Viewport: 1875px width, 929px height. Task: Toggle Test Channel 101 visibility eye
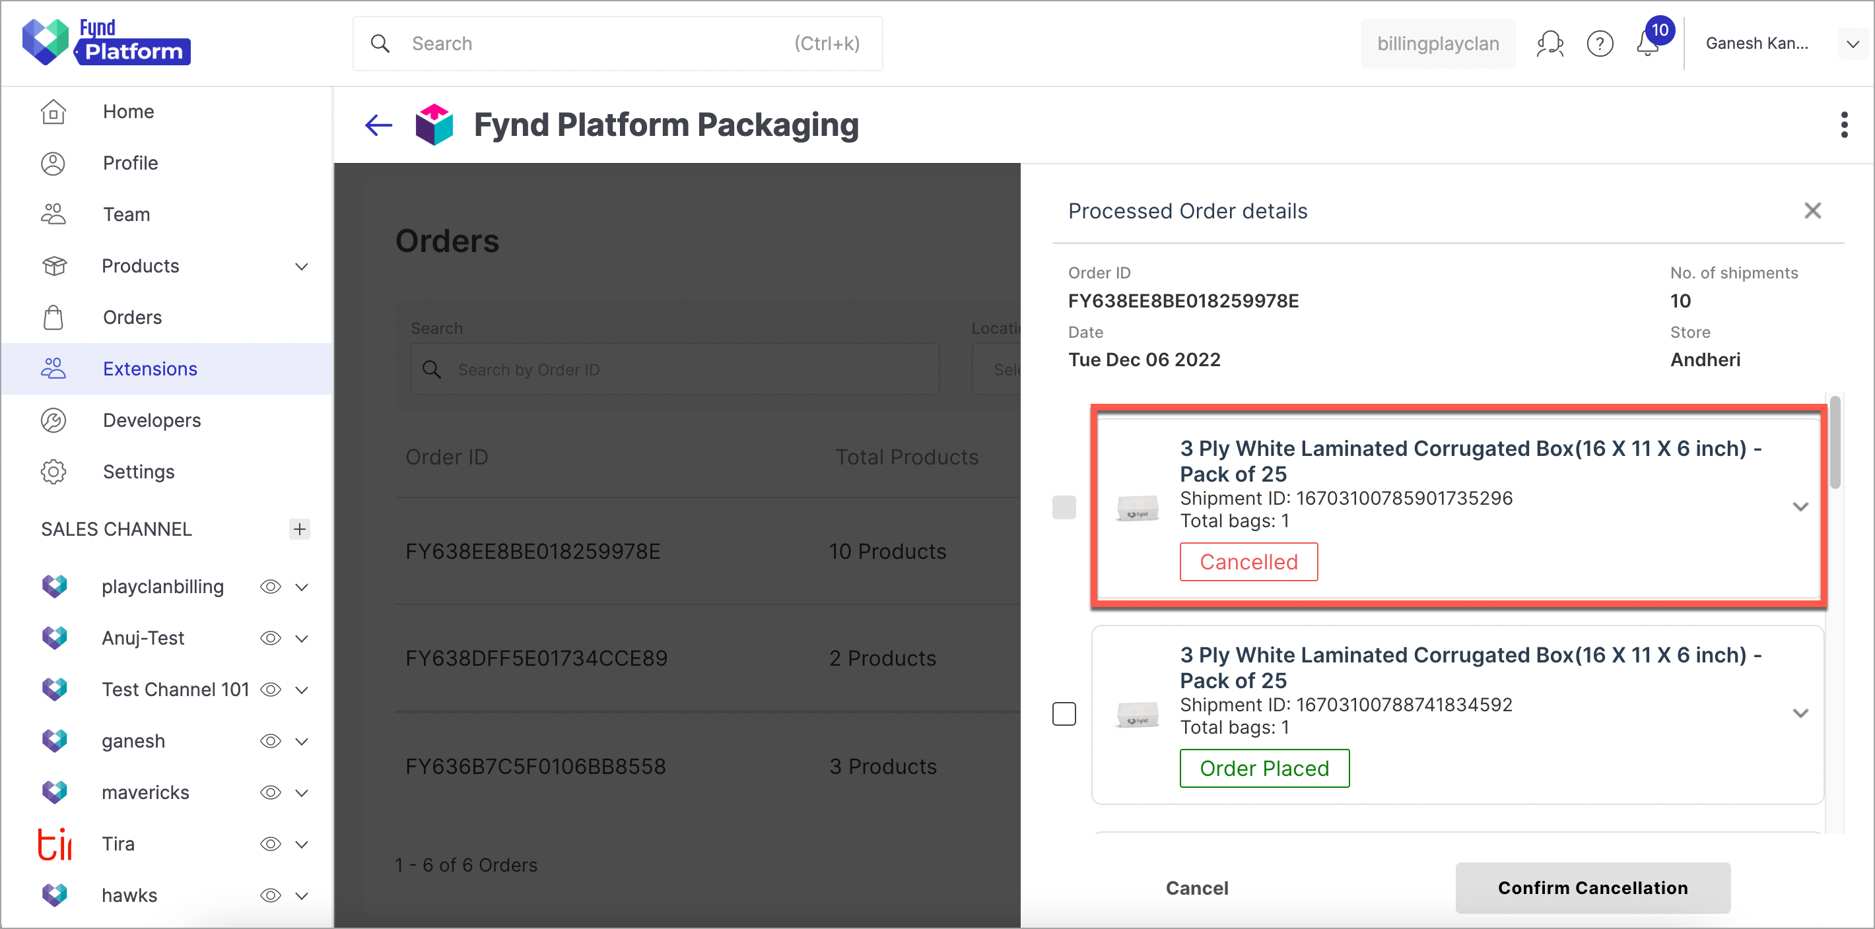coord(270,689)
